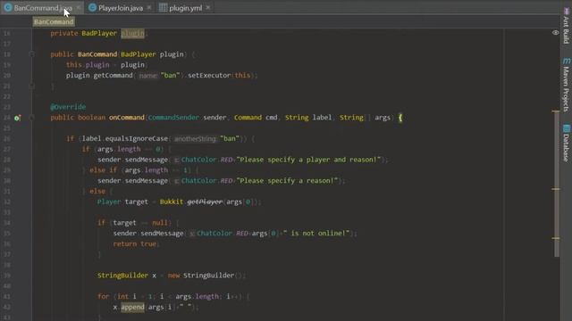This screenshot has height=321, width=572.
Task: Click the @Override annotation
Action: [x=68, y=107]
